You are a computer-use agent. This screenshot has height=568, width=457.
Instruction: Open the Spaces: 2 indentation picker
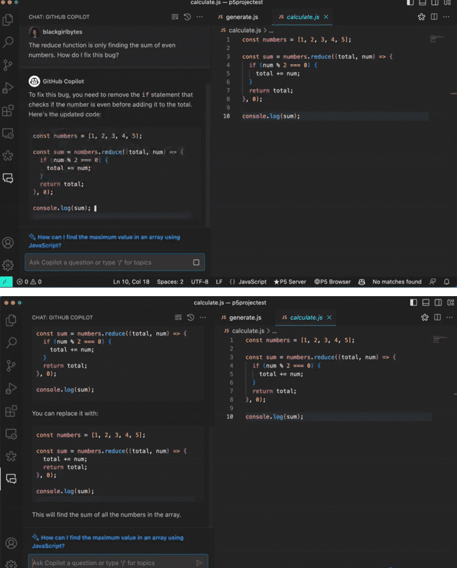tap(170, 282)
